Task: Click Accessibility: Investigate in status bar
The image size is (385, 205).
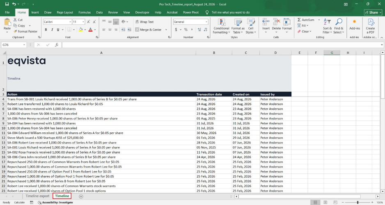Action: (55, 203)
